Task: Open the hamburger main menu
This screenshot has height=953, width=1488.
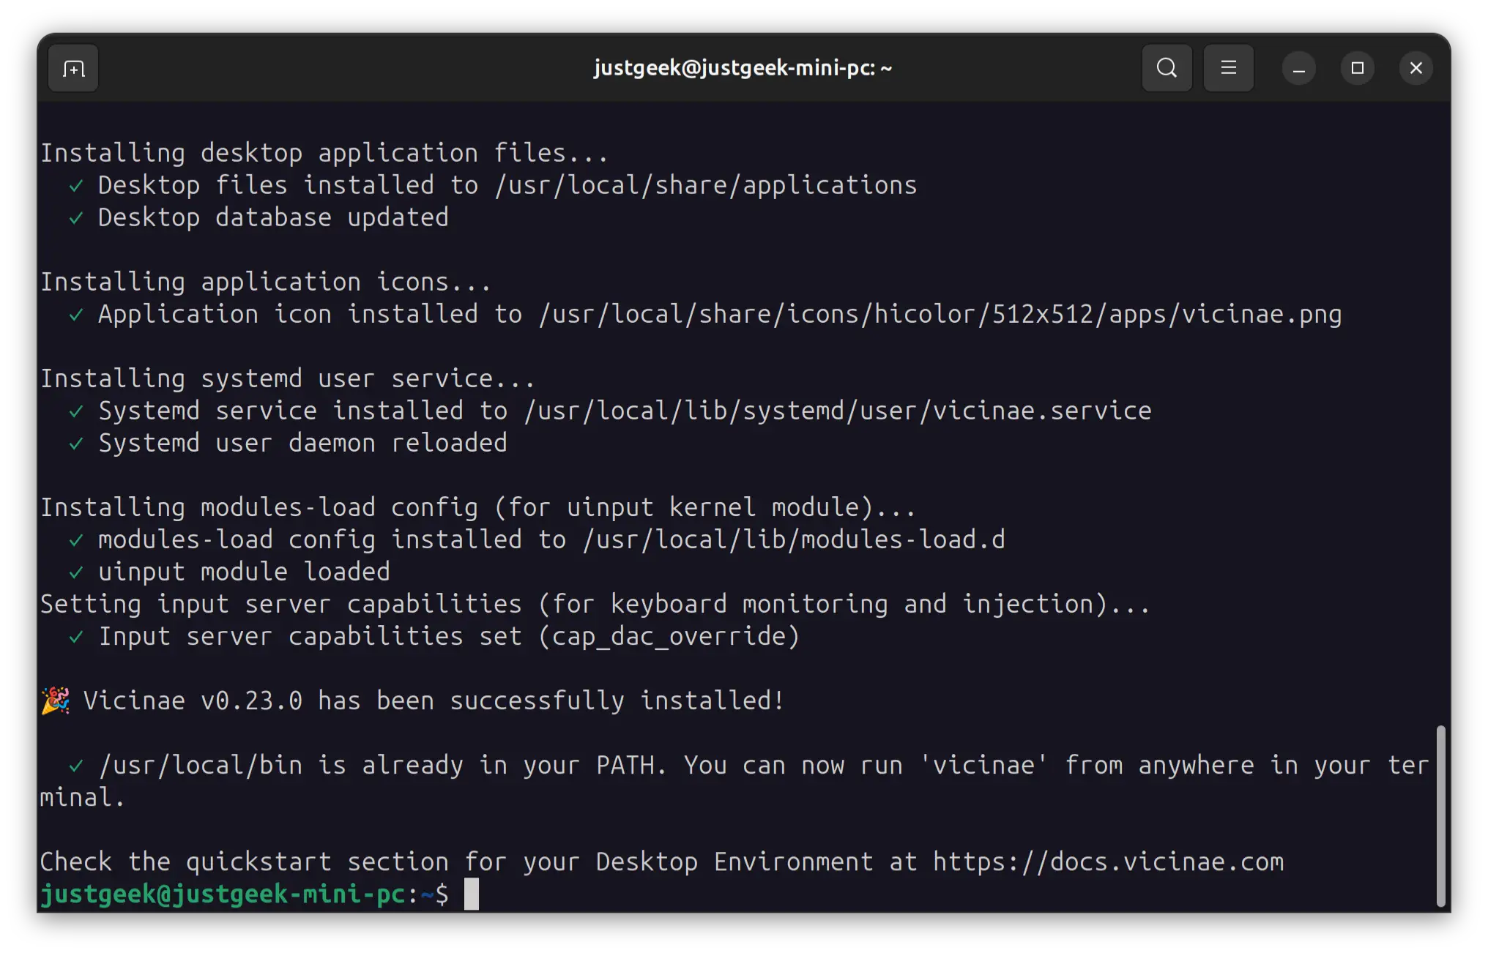Action: [x=1228, y=68]
